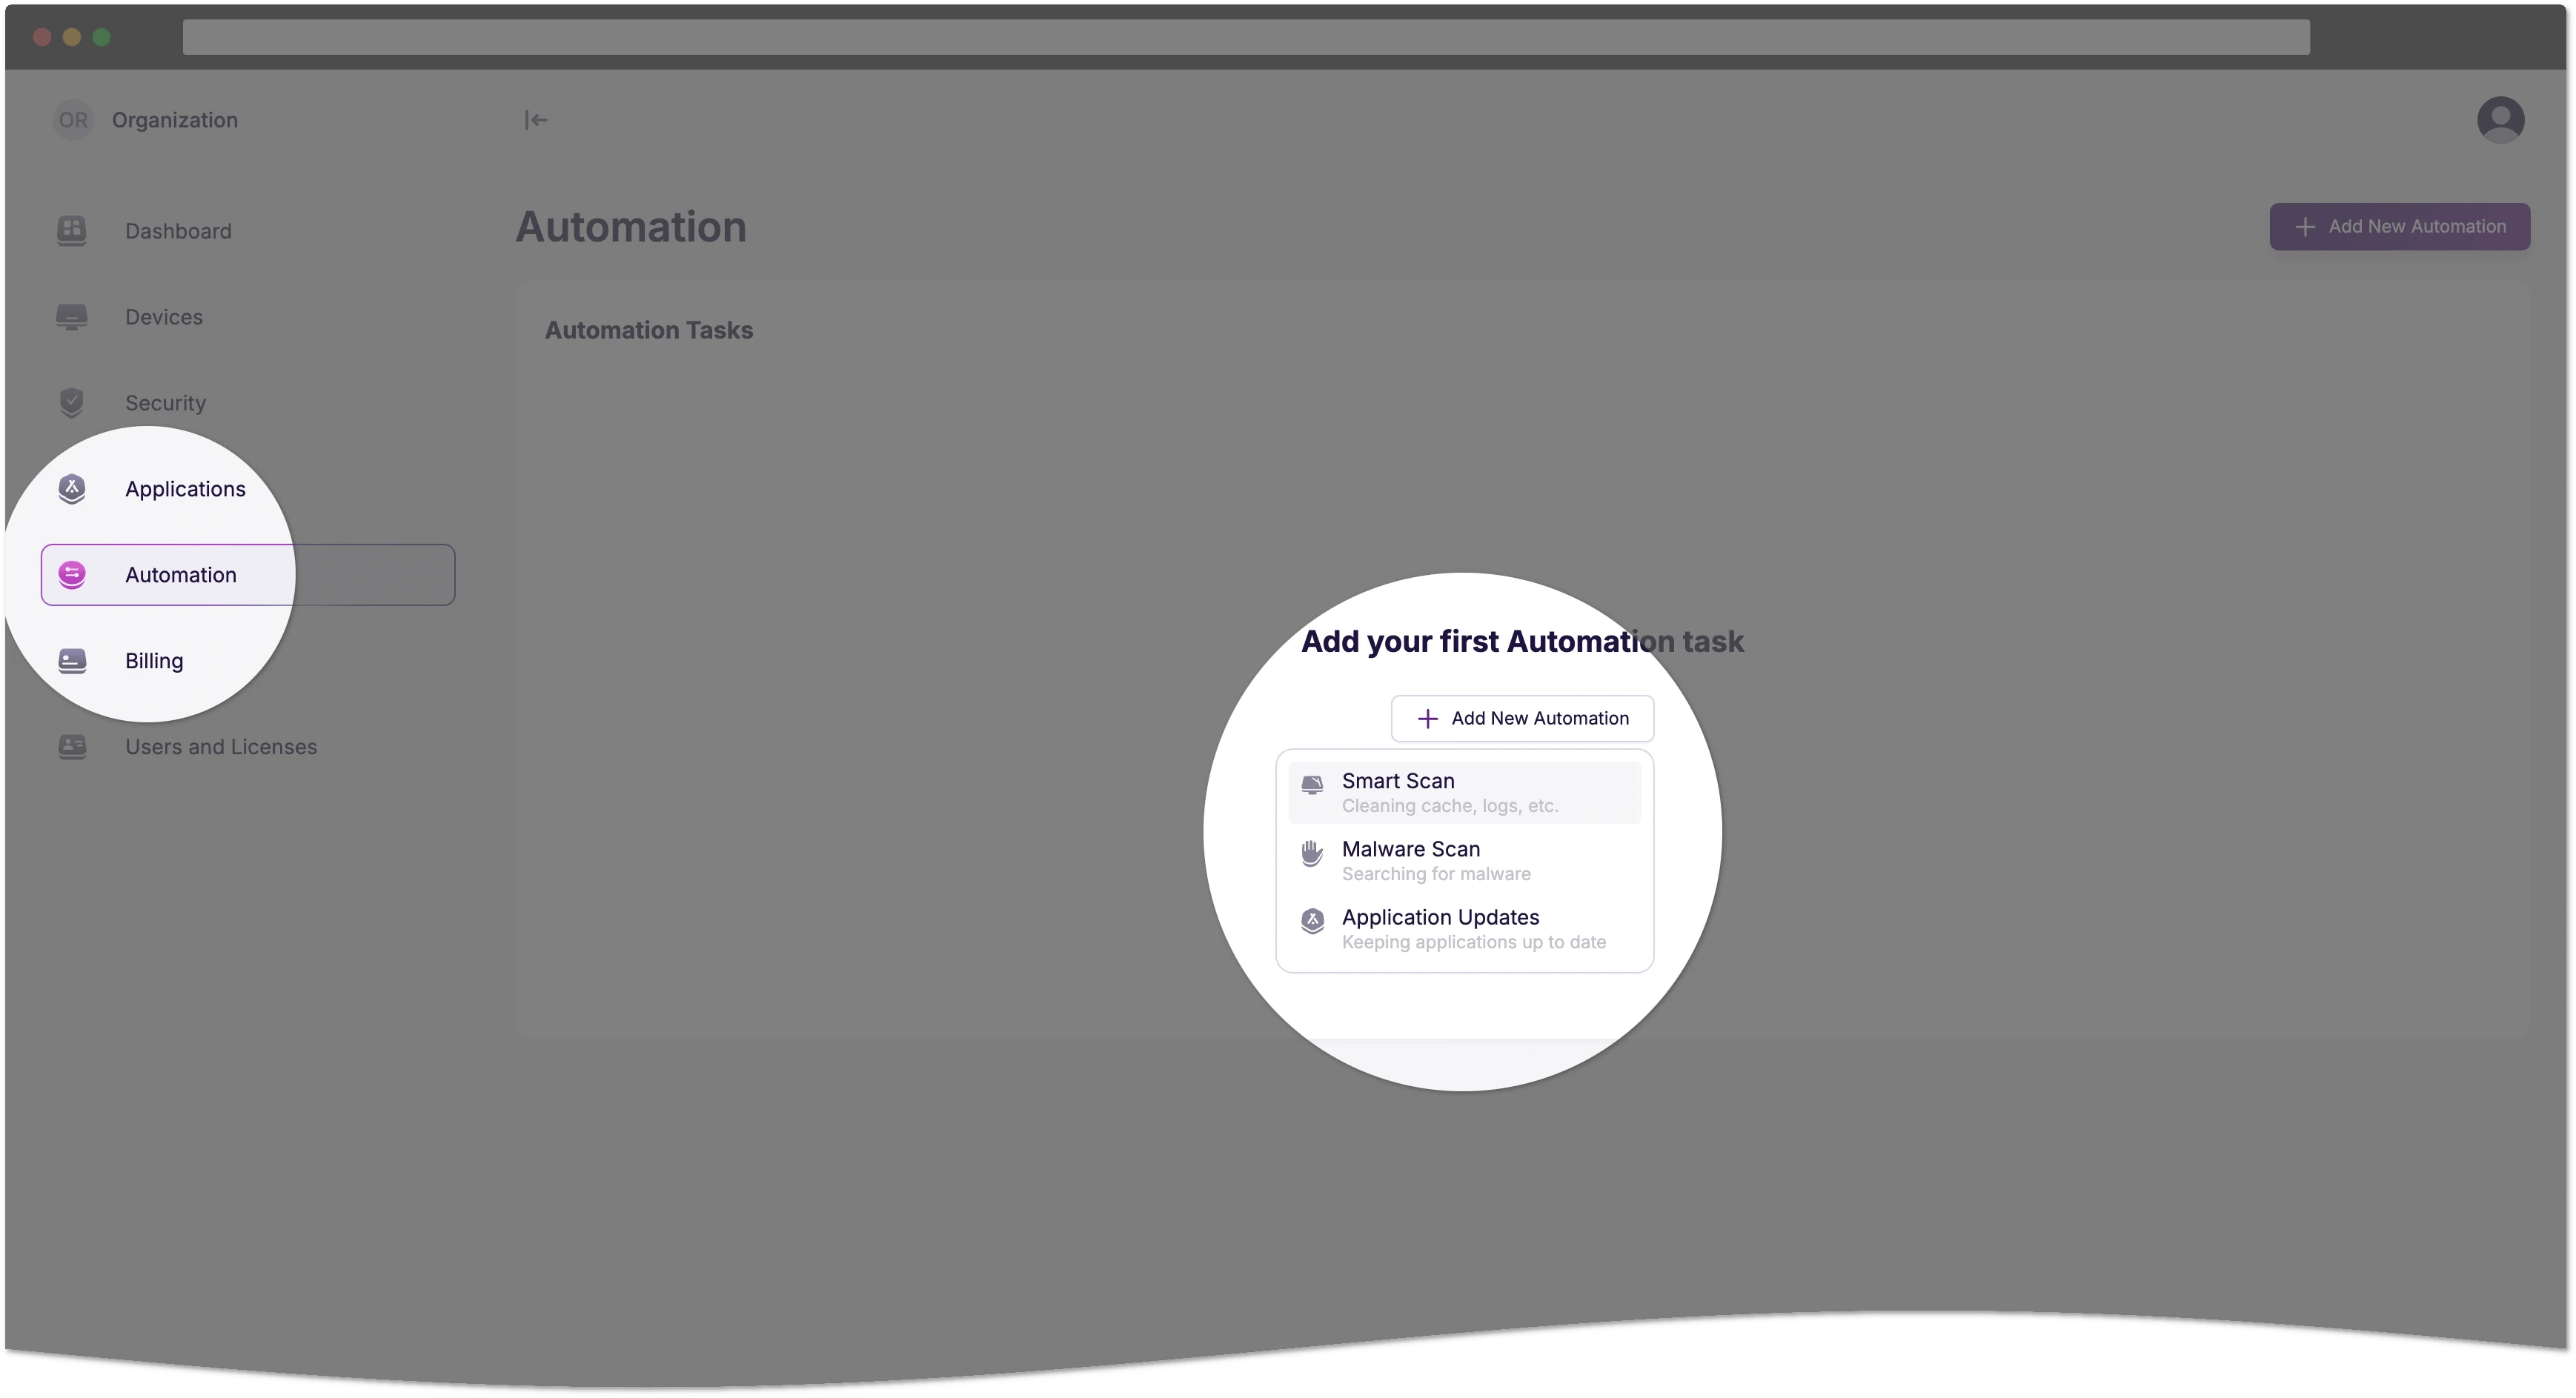Image resolution: width=2576 pixels, height=1398 pixels.
Task: Click the Automation page title
Action: coord(631,227)
